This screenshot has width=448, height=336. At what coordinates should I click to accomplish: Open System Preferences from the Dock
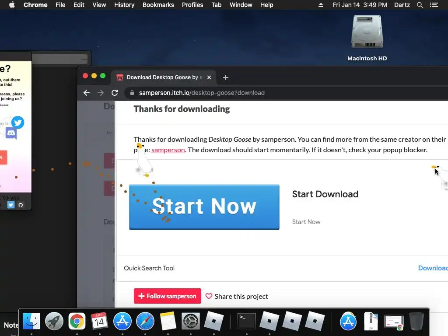point(191,321)
